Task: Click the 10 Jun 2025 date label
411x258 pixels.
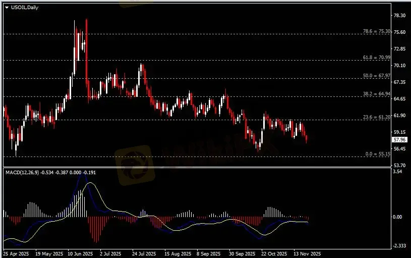Action: coord(81,254)
